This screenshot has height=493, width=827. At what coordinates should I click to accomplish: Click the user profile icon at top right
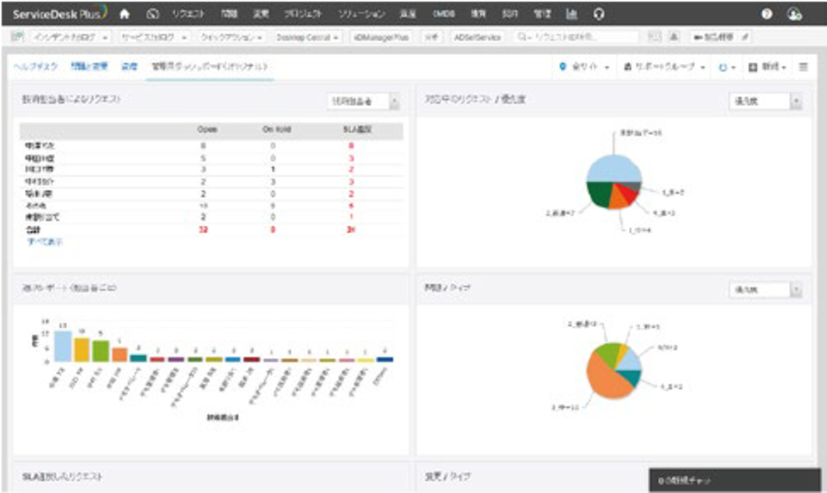coord(795,13)
